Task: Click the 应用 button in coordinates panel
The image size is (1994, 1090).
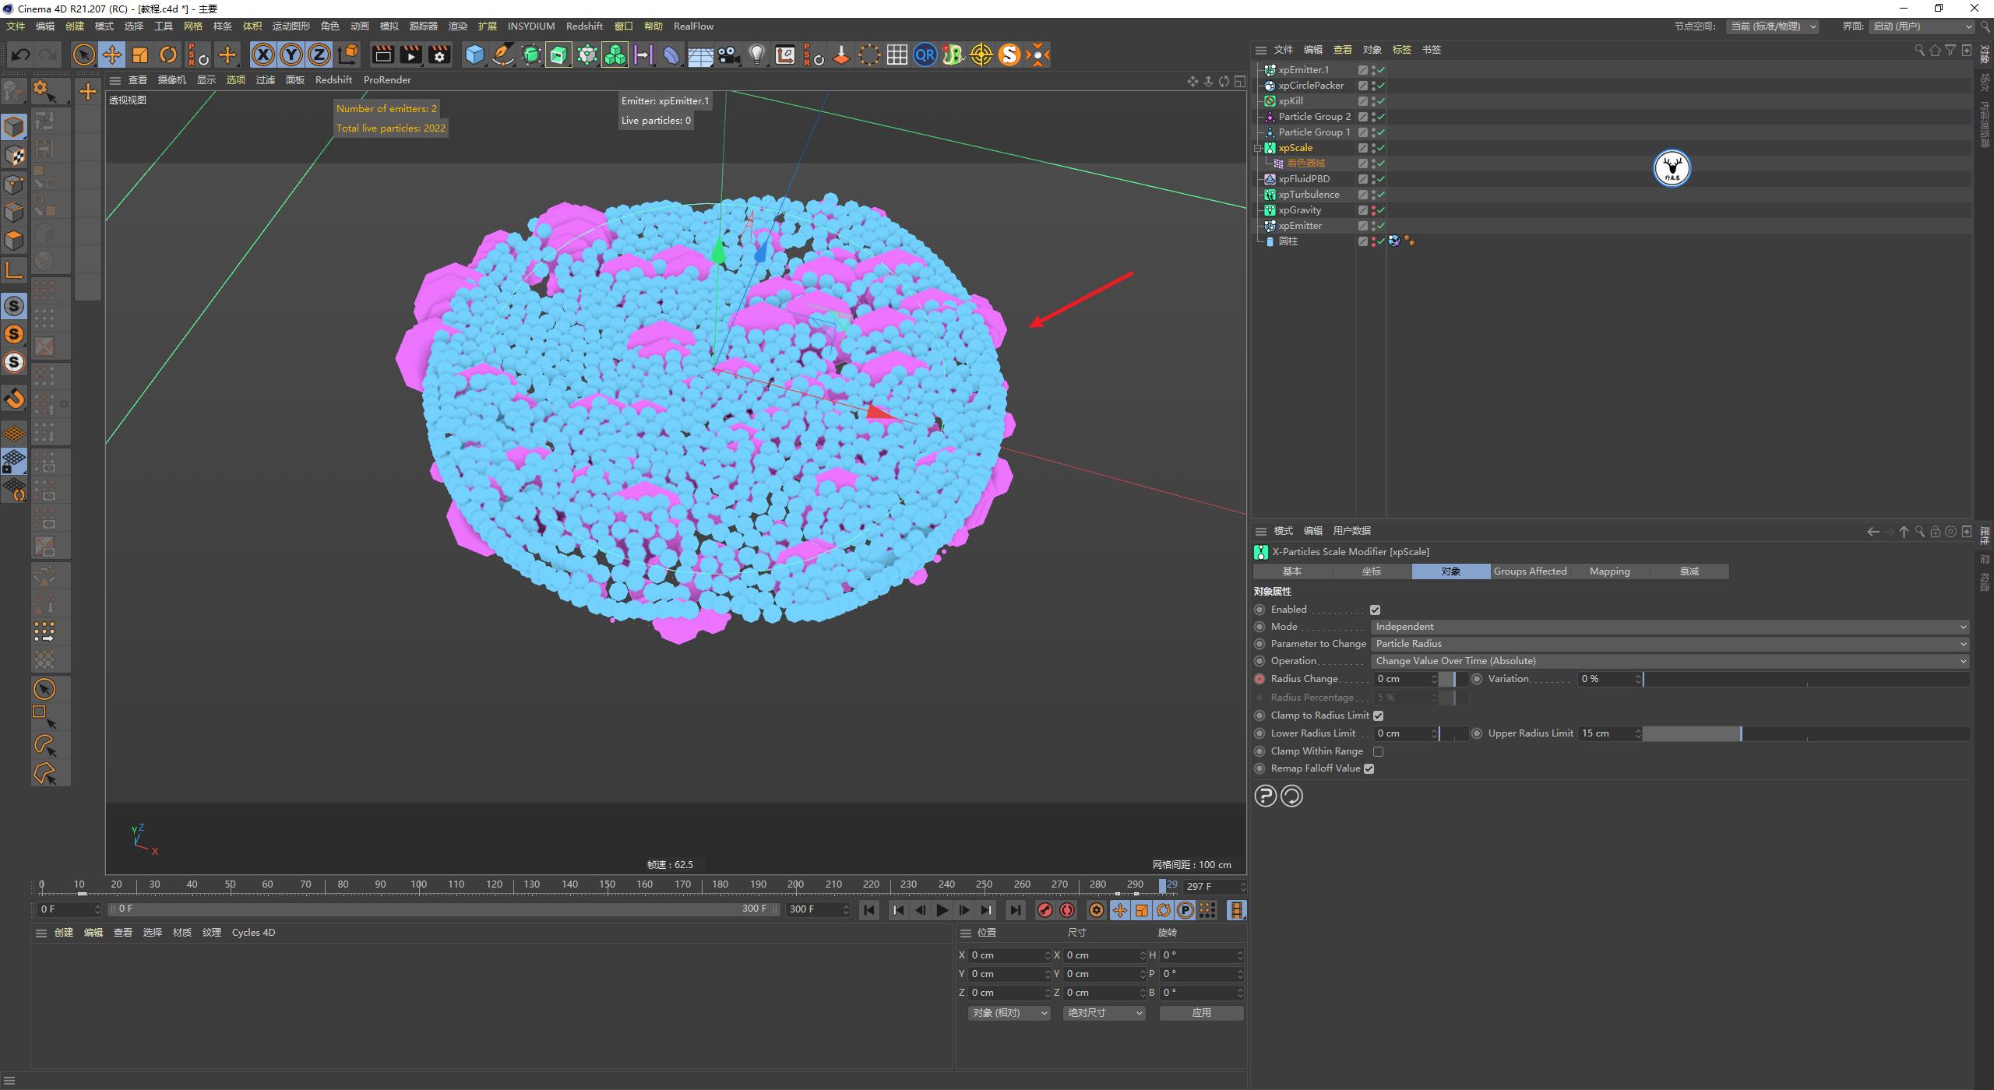Action: click(x=1201, y=1012)
